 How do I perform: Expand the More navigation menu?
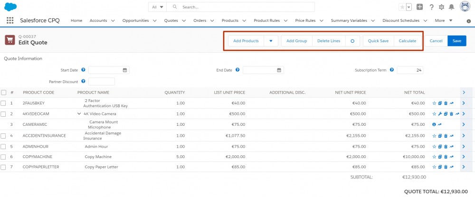coord(444,20)
